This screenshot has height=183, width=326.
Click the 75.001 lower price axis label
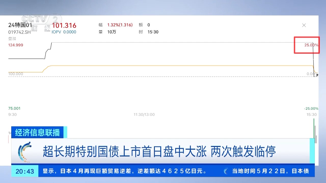14,108
